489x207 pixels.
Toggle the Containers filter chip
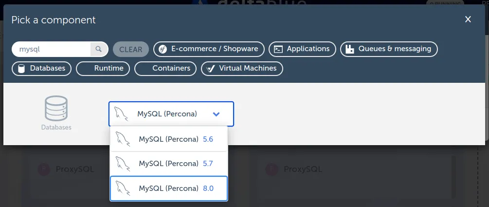click(x=165, y=69)
